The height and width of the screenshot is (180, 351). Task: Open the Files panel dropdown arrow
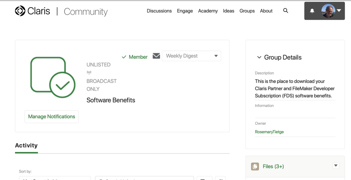[x=336, y=166]
